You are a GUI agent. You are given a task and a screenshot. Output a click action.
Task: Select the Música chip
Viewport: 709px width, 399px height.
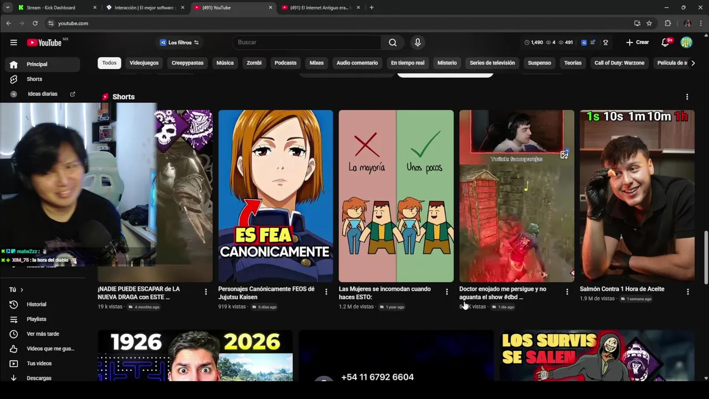point(225,63)
